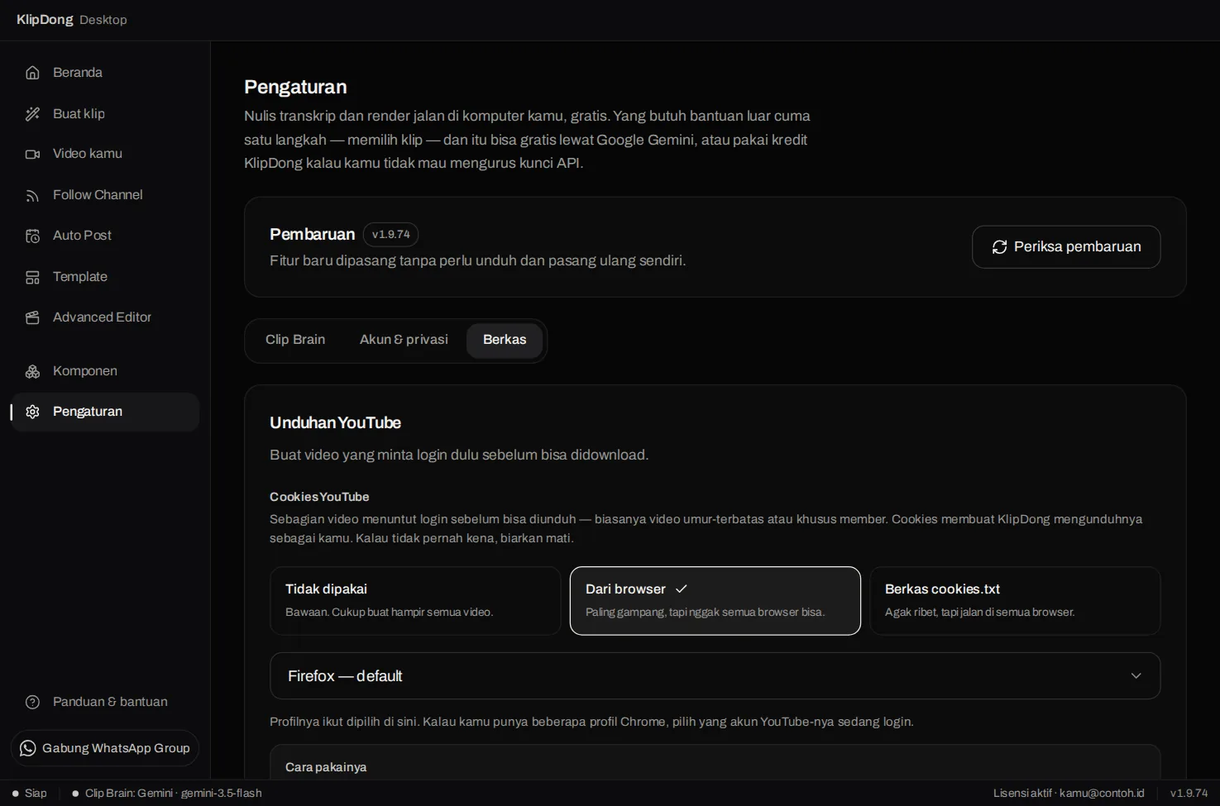
Task: Go to Buat klip in the sidebar
Action: tap(105, 114)
